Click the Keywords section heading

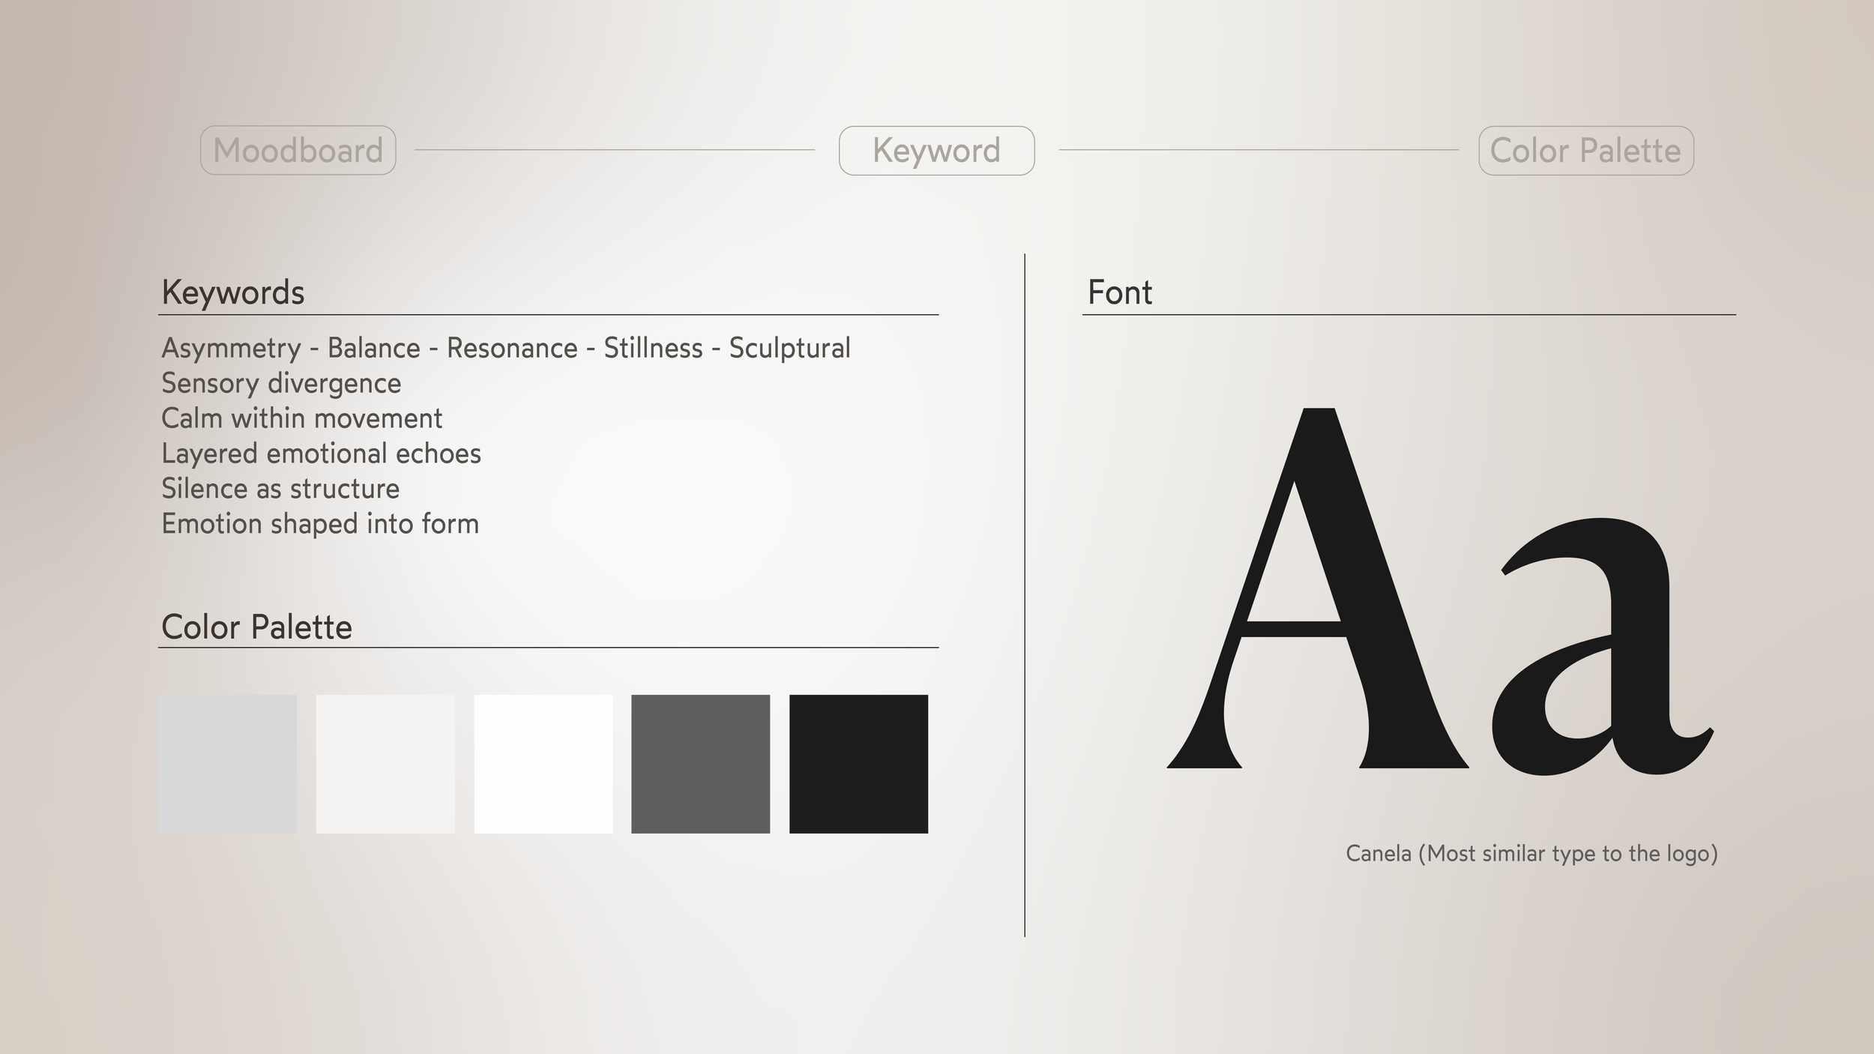coord(233,292)
